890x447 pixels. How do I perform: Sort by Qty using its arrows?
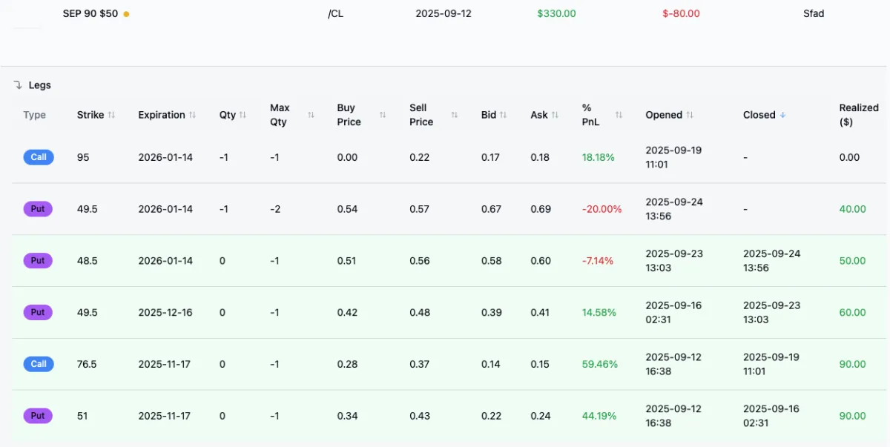(x=243, y=115)
